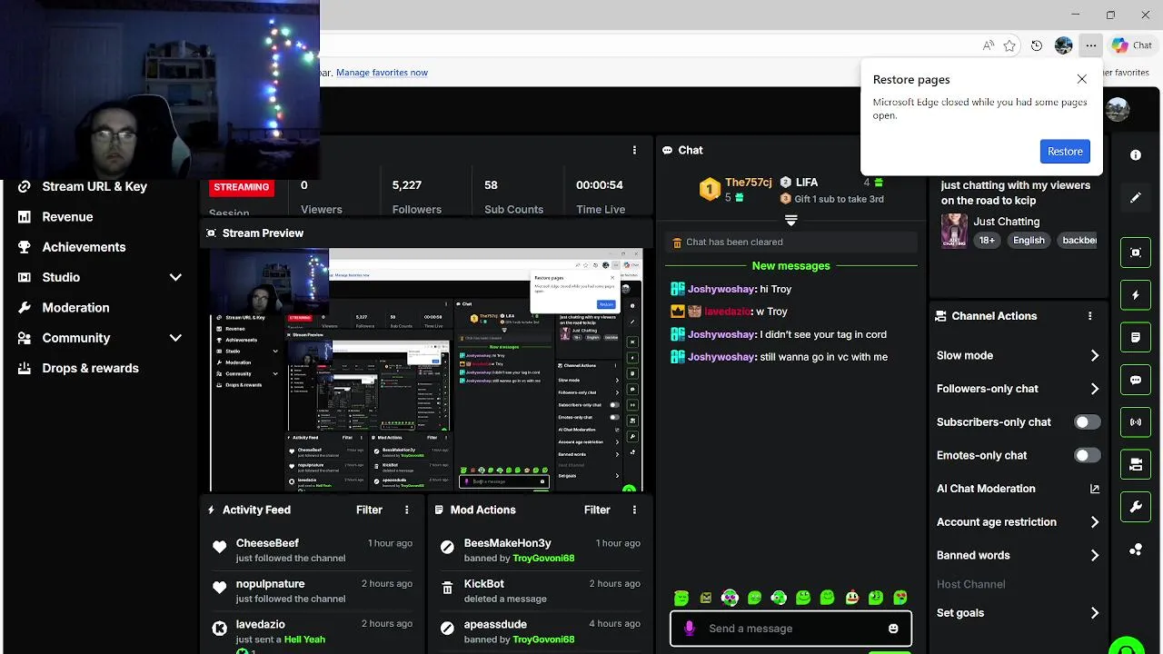Expand the Community sidebar section
Viewport: 1163px width, 654px height.
(x=175, y=338)
